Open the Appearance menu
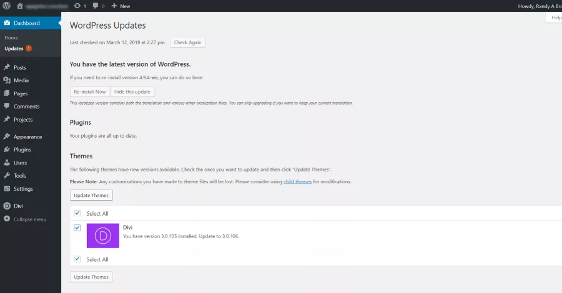The image size is (562, 293). pos(27,137)
